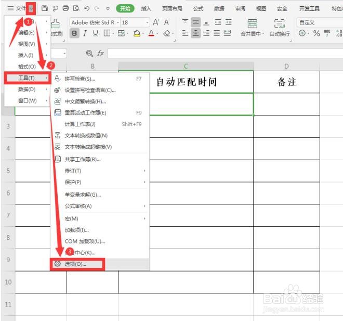Align text to top icon
343x321 pixels.
coord(185,22)
